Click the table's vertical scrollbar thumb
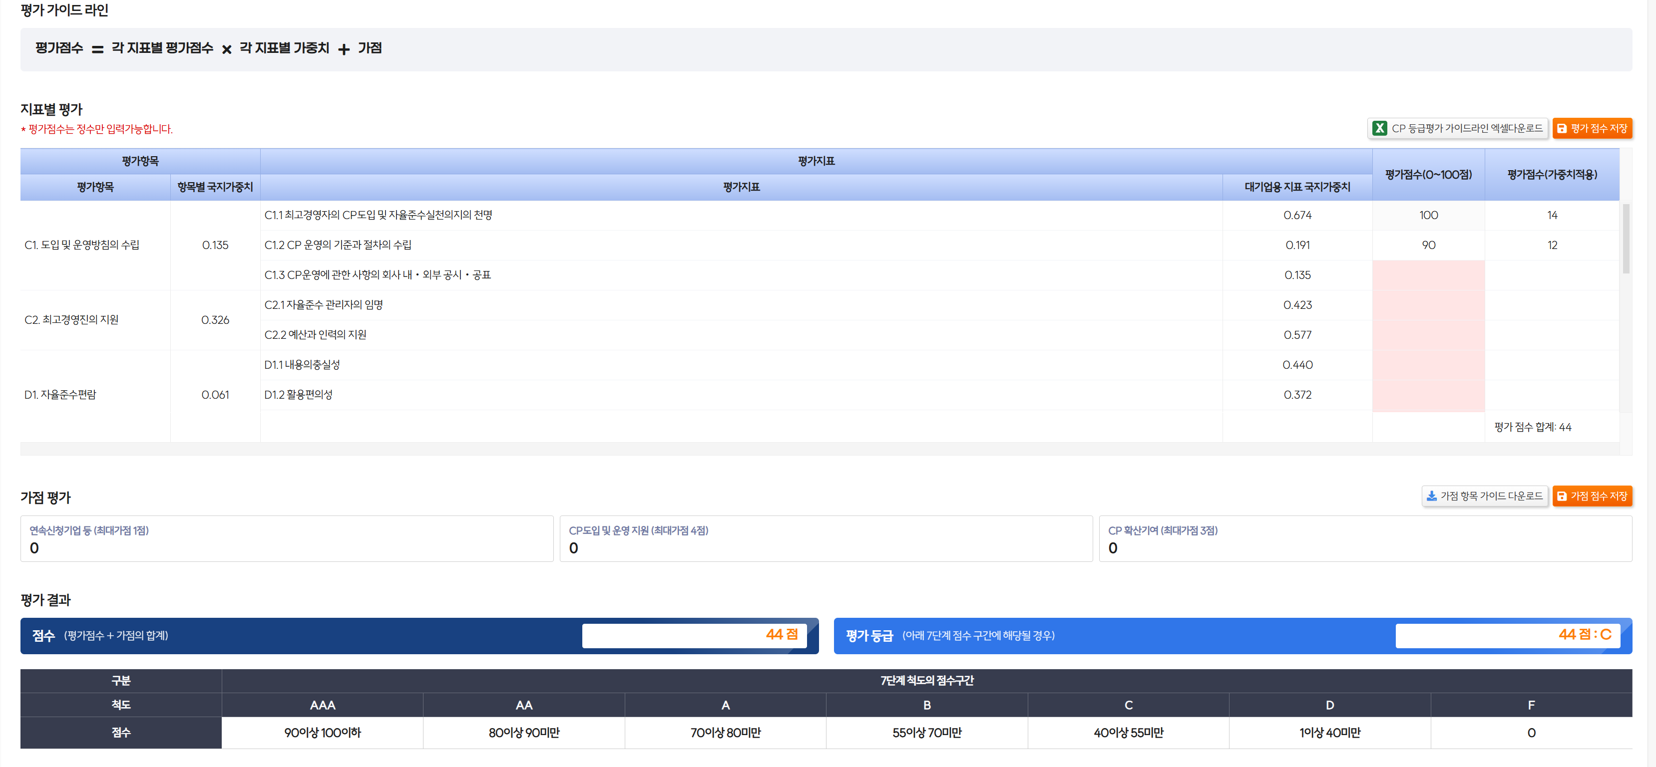 tap(1626, 239)
